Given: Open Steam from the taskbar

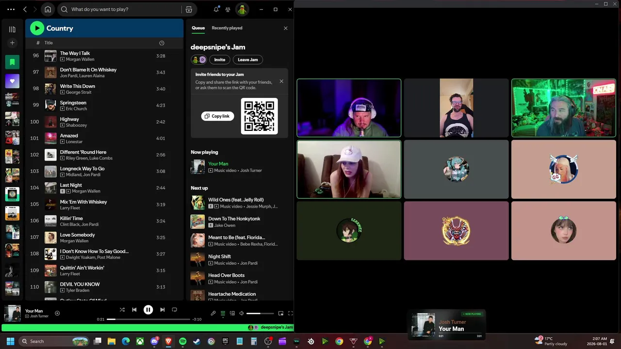Looking at the screenshot, I should click(196, 341).
